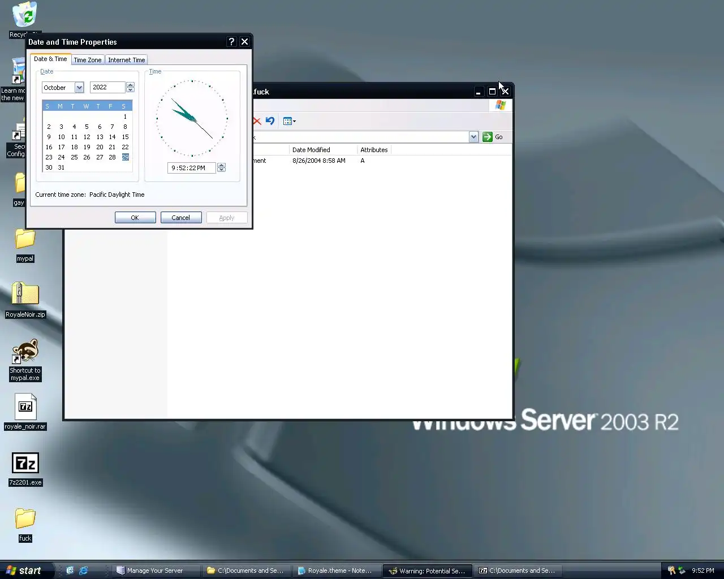
Task: Select day 1 in the October calendar
Action: pyautogui.click(x=125, y=116)
